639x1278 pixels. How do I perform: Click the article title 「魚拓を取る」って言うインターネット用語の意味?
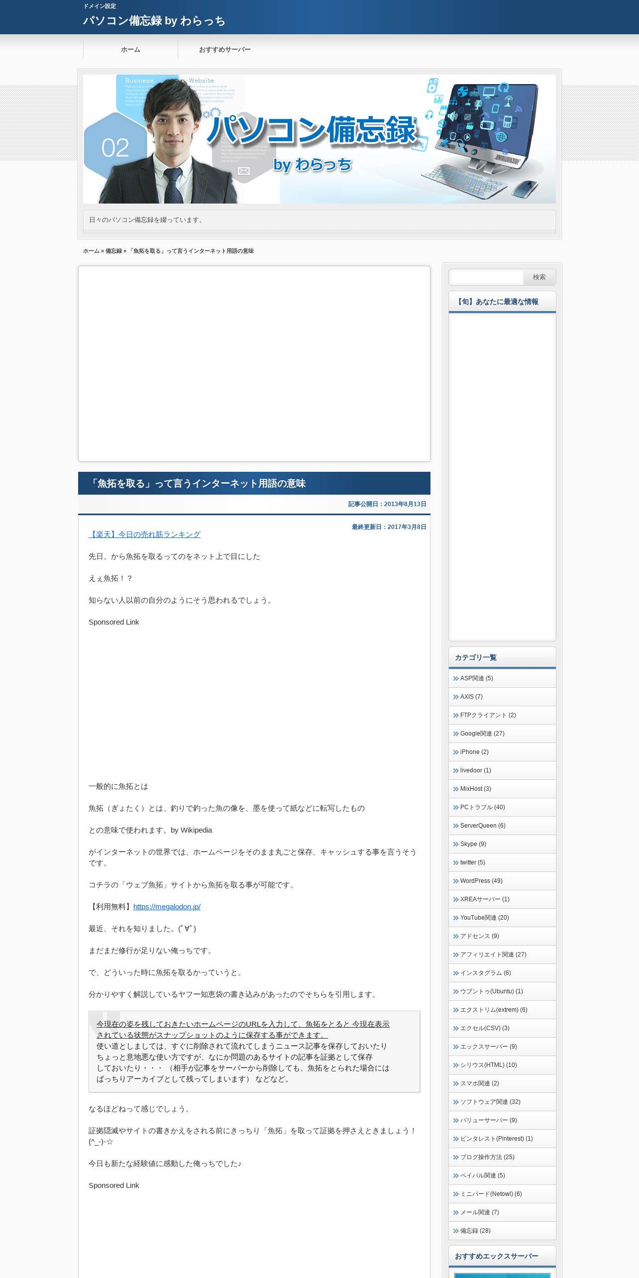pos(197,483)
